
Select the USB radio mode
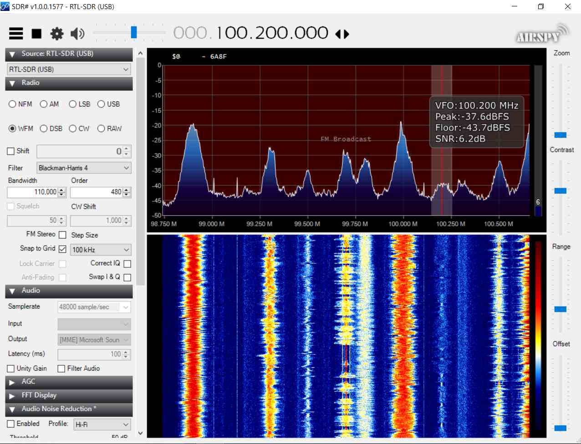(x=101, y=104)
